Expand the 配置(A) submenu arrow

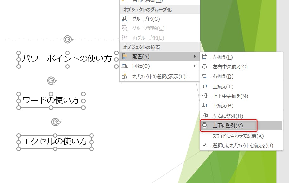195,57
